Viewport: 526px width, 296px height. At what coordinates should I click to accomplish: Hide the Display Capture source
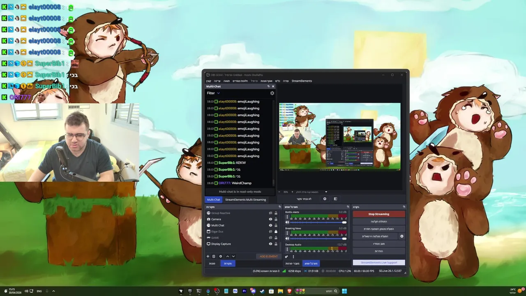pos(270,244)
